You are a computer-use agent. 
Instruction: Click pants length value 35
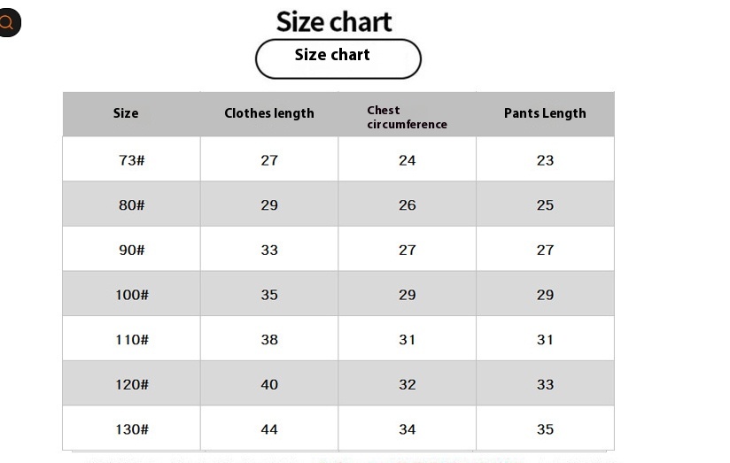(545, 429)
